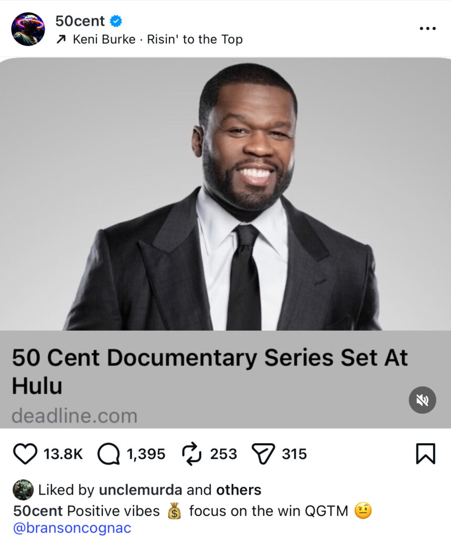The width and height of the screenshot is (451, 537).
Task: Tap the music arrow icon beside Keni Burke
Action: (x=61, y=40)
